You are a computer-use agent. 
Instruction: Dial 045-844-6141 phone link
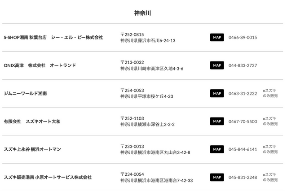pyautogui.click(x=243, y=149)
